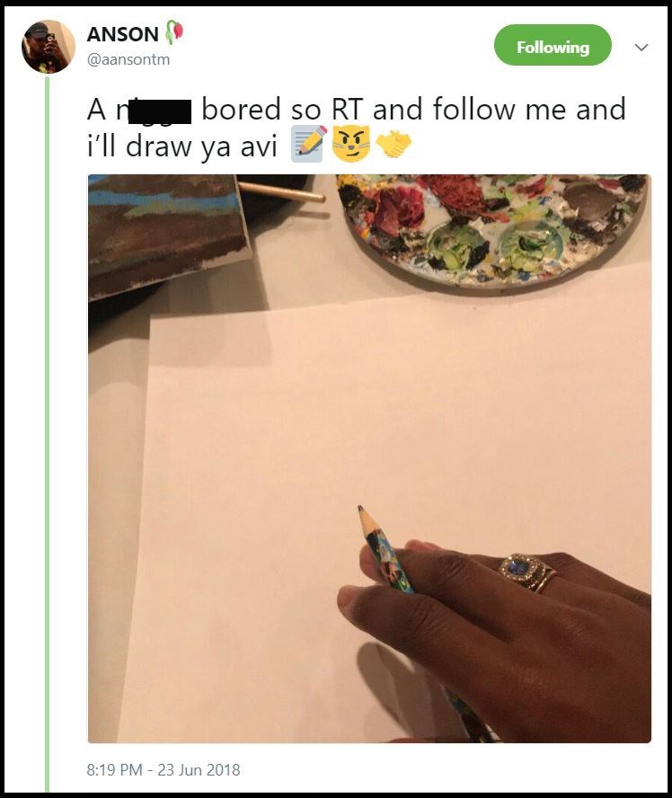672x798 pixels.
Task: Click the tweet text about drawing avi
Action: tap(359, 111)
